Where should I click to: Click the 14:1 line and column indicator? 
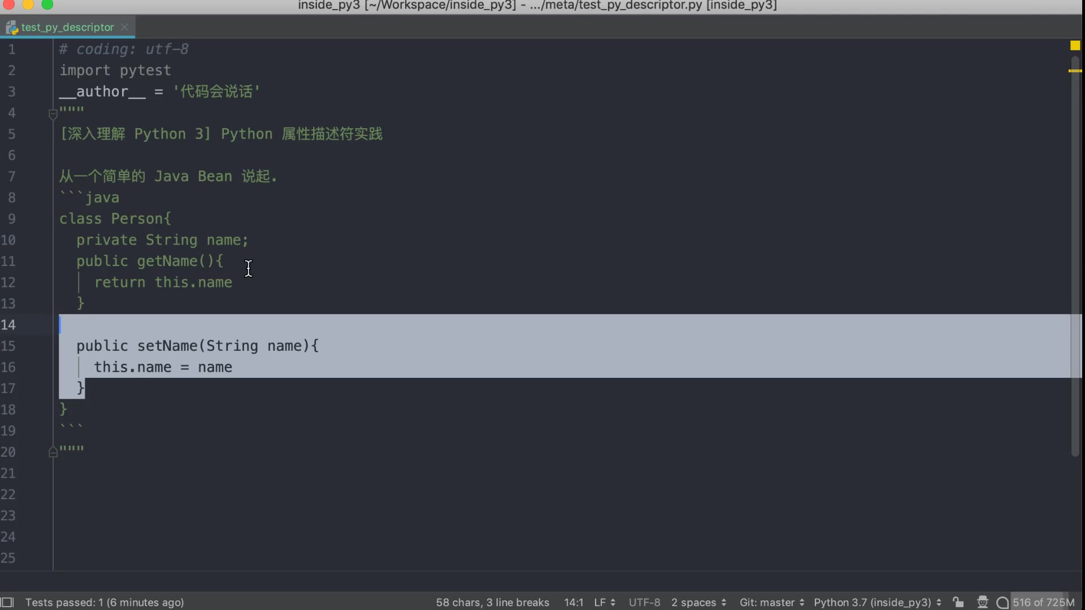pyautogui.click(x=573, y=602)
